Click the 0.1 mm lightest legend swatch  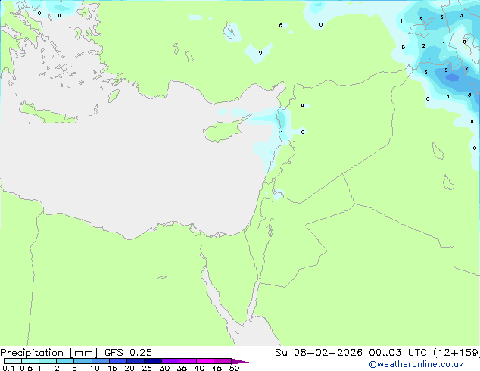coord(13,361)
